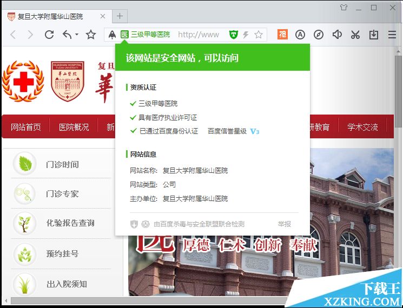Open downloads with download arrow icon
Image resolution: width=403 pixels, height=308 pixels.
click(373, 35)
